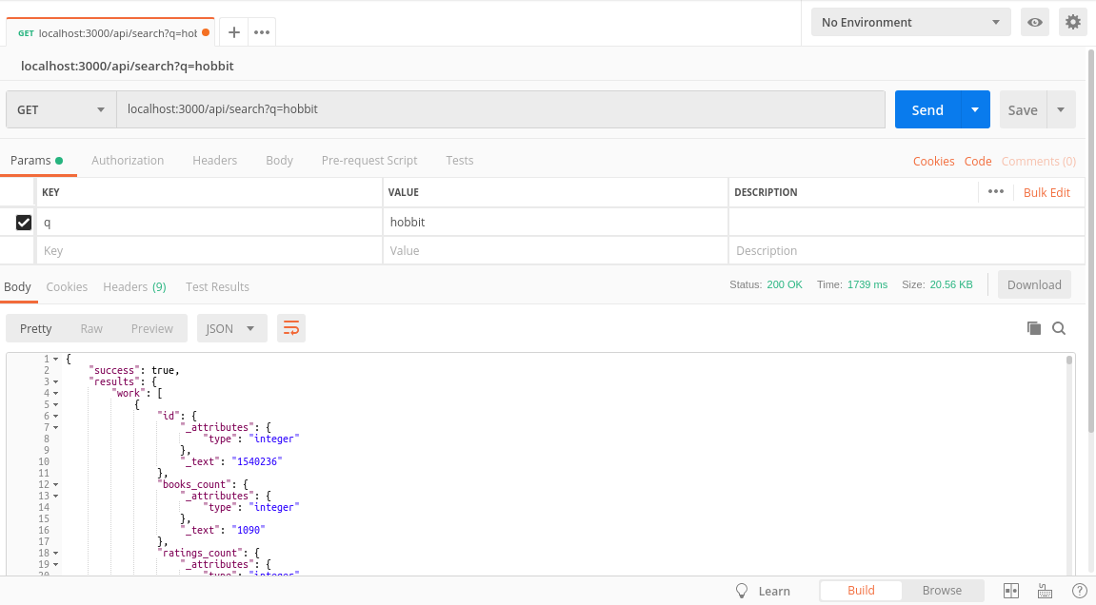Switch to Test Results tab

click(x=217, y=286)
